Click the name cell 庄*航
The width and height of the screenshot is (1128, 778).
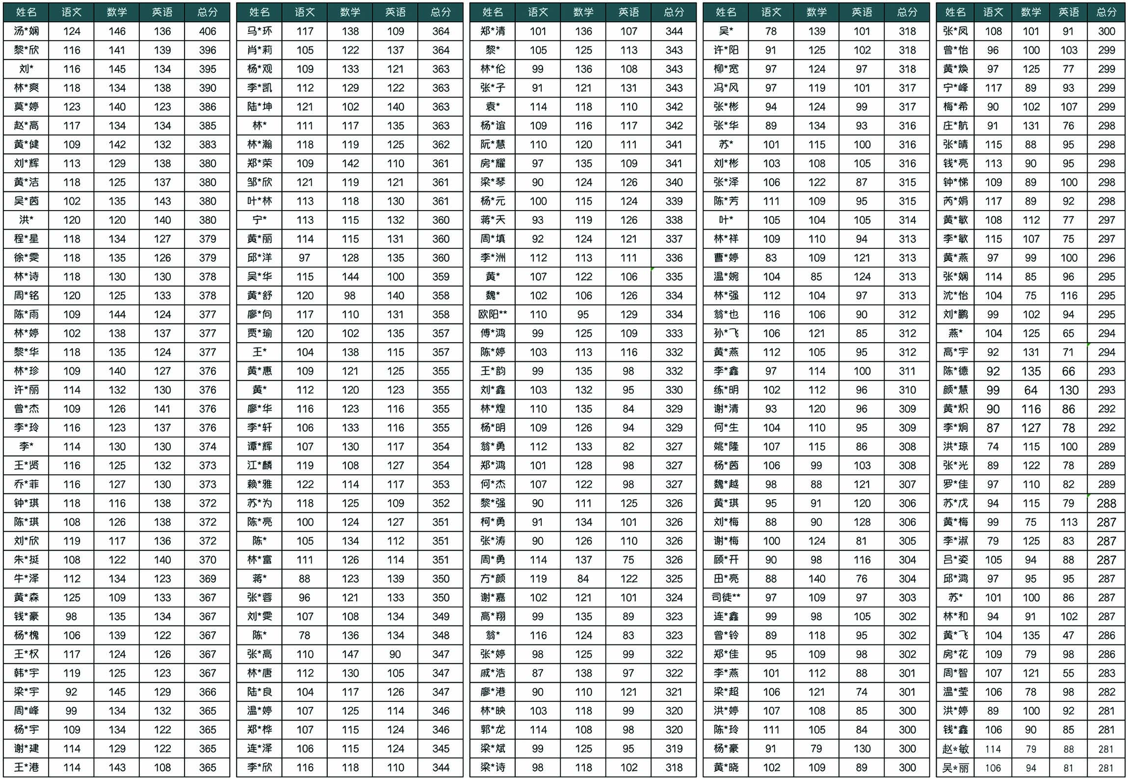pos(955,126)
